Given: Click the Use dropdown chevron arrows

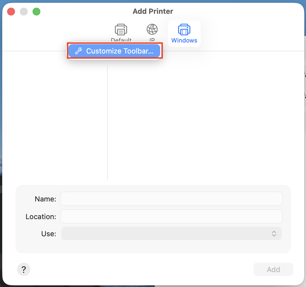Looking at the screenshot, I should [x=274, y=234].
